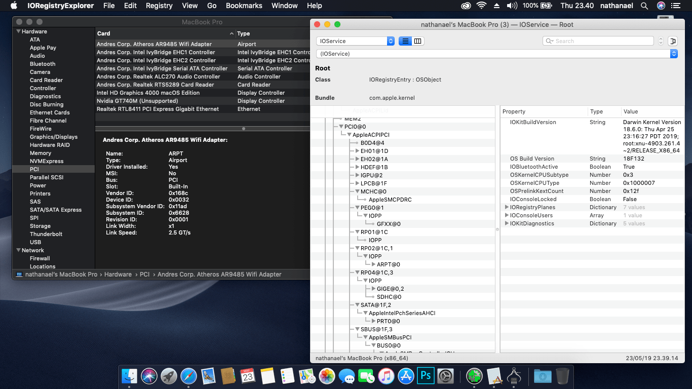The image size is (692, 389).
Task: Open the App Store dock icon
Action: 406,376
